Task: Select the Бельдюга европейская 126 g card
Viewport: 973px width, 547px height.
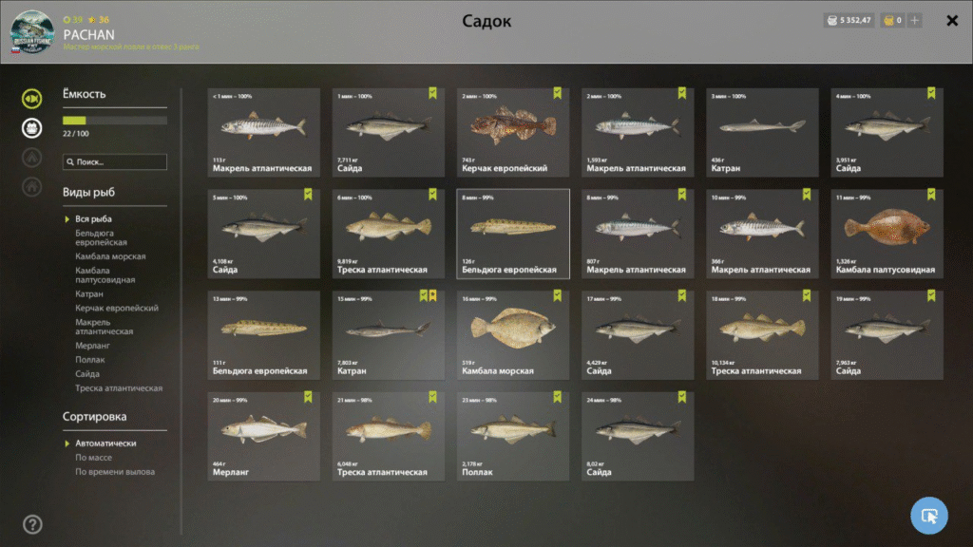Action: click(513, 234)
